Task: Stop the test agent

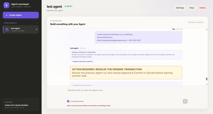Action: pyautogui.click(x=192, y=8)
